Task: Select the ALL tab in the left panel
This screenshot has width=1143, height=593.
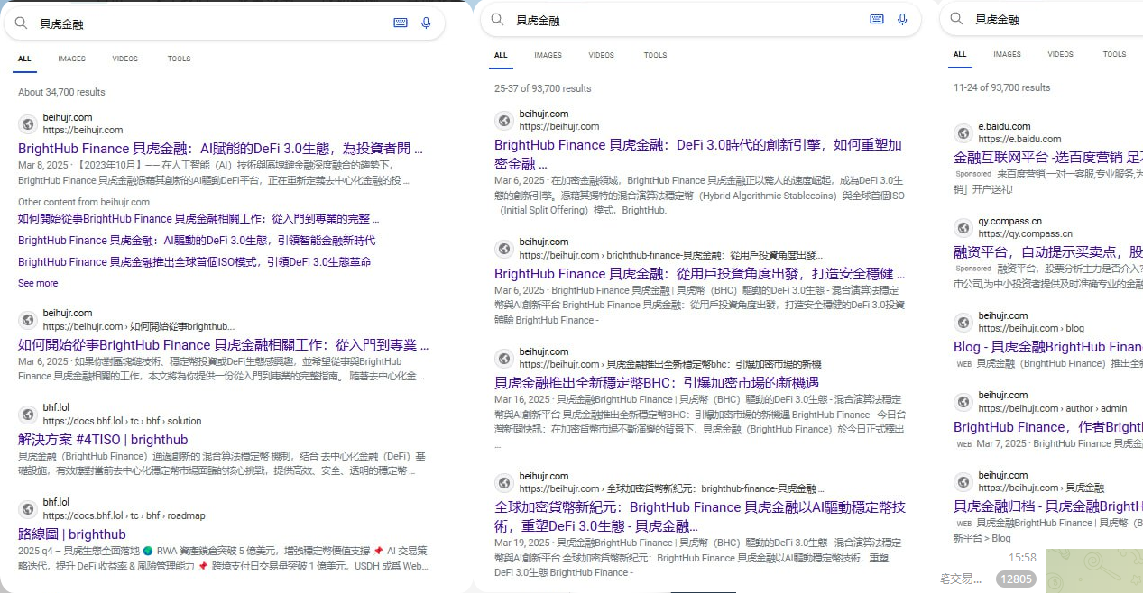Action: (24, 59)
